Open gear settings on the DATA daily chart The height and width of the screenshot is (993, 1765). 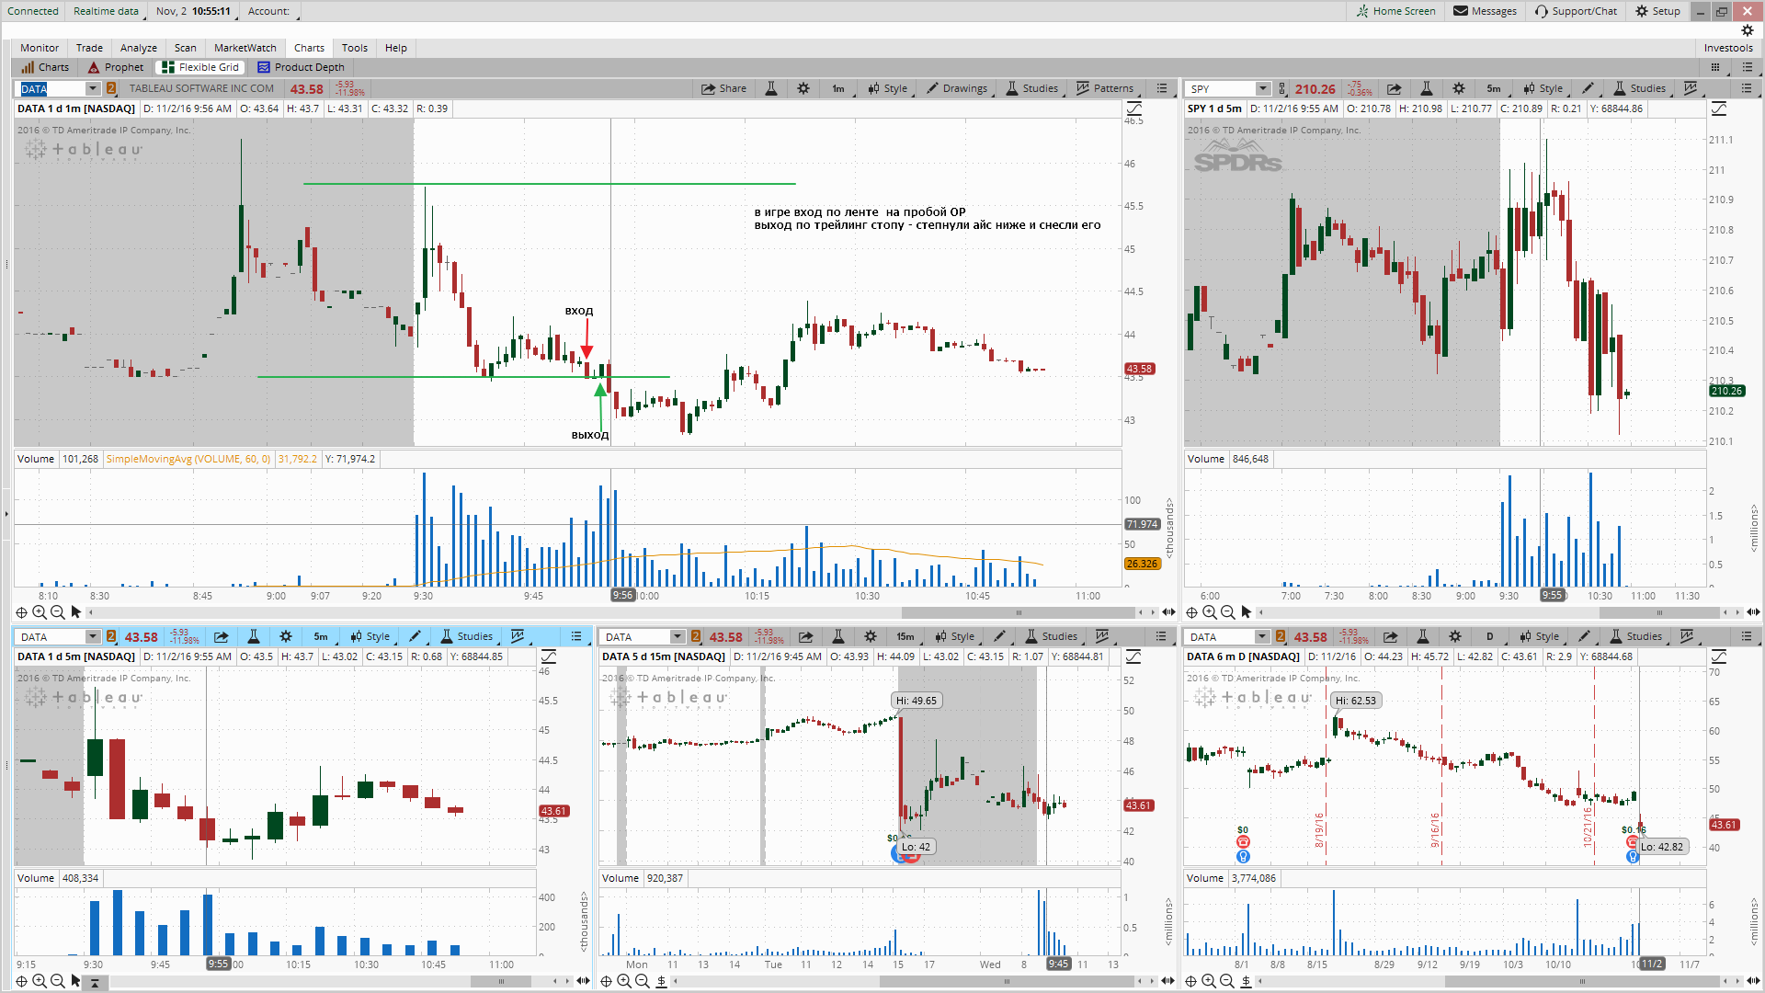pos(1454,636)
